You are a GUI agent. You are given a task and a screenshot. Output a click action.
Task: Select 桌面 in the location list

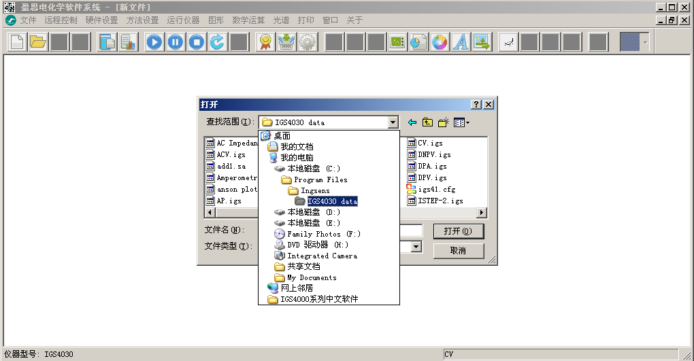click(282, 136)
